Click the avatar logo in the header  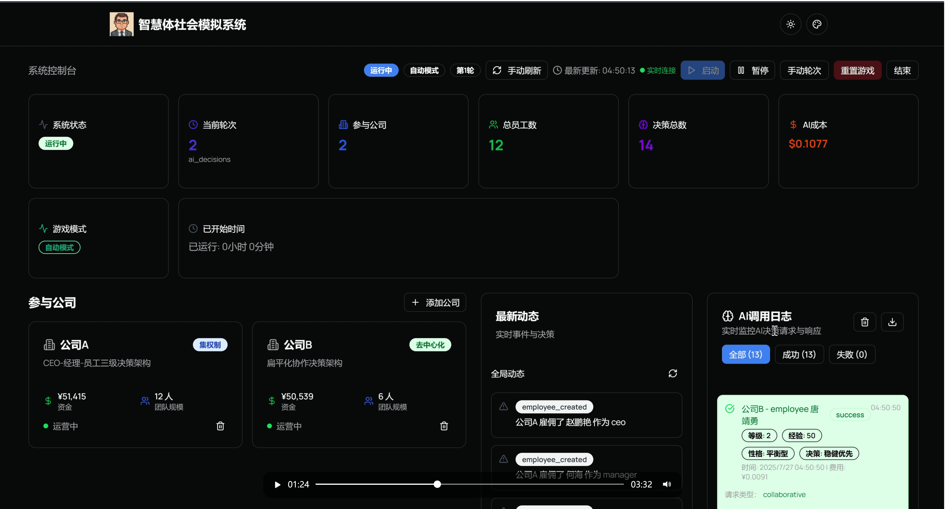[121, 24]
